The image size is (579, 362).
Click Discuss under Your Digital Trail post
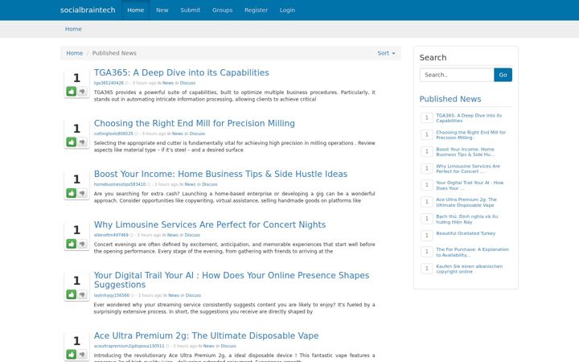point(193,295)
